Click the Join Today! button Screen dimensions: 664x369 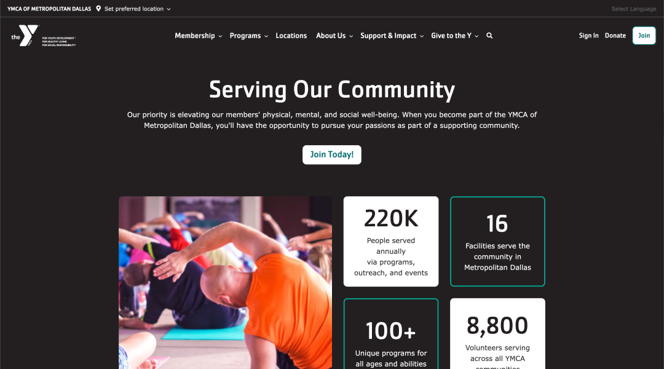[x=331, y=154]
